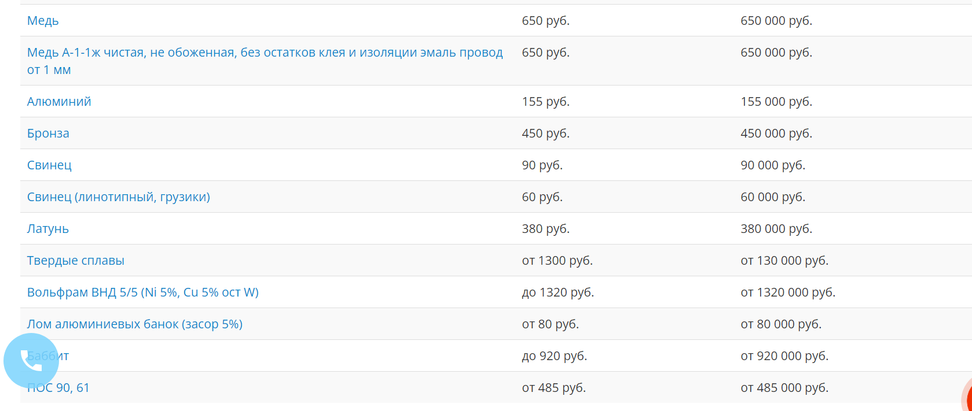This screenshot has width=972, height=411.
Task: Click the 650 руб. price of Медь
Action: 545,21
